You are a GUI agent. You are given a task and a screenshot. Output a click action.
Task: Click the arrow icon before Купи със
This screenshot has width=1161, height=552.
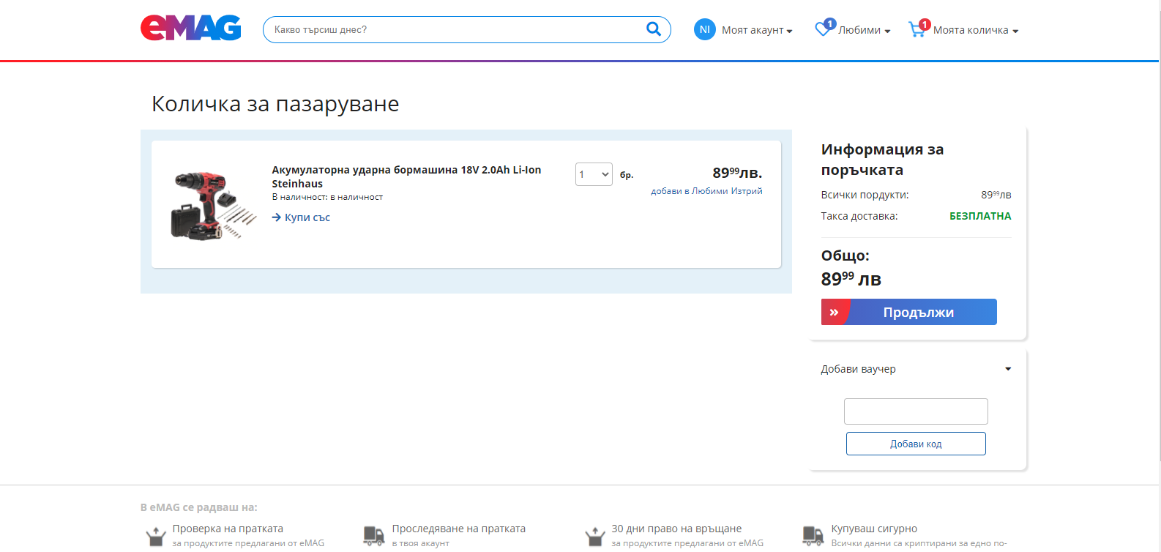[277, 217]
